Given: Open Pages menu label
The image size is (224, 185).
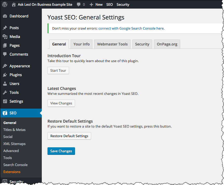Looking at the screenshot, I should 15,46.
